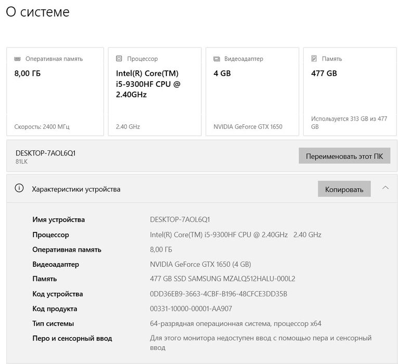This screenshot has width=398, height=364.
Task: Click the video adapter card icon
Action: 216,59
